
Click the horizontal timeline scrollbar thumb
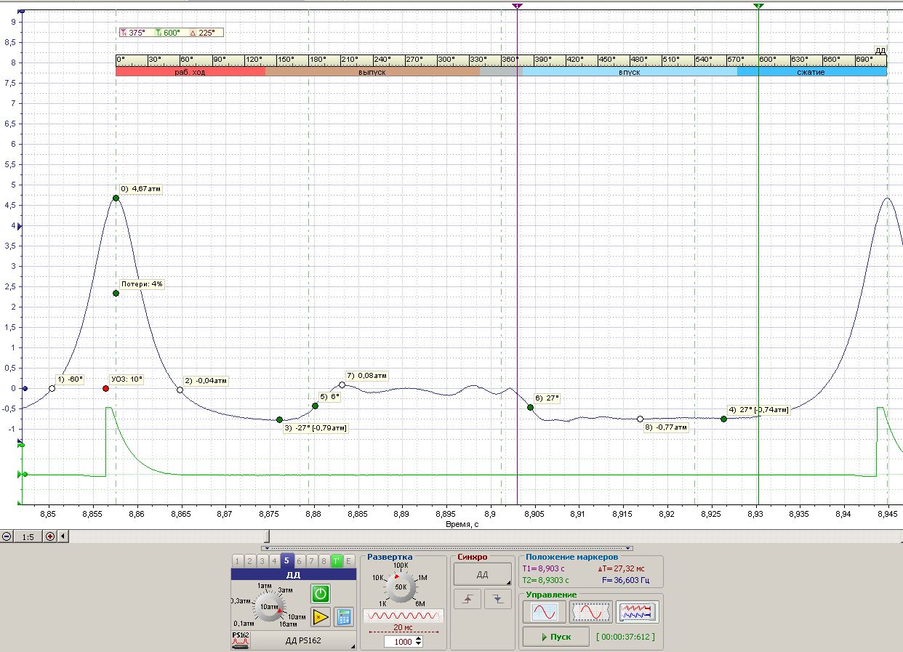[x=268, y=536]
